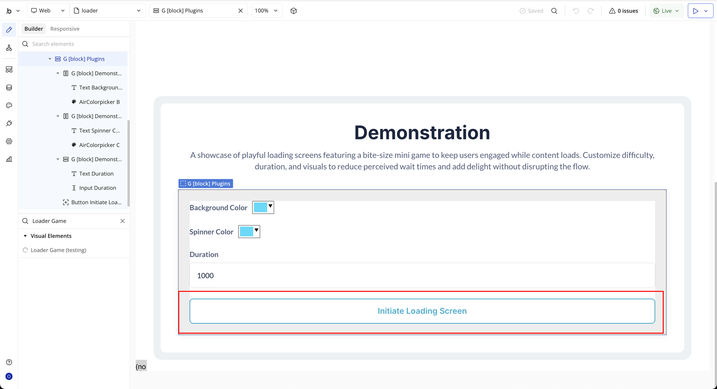Image resolution: width=717 pixels, height=389 pixels.
Task: Open the Design tab pencil icon
Action: (x=9, y=30)
